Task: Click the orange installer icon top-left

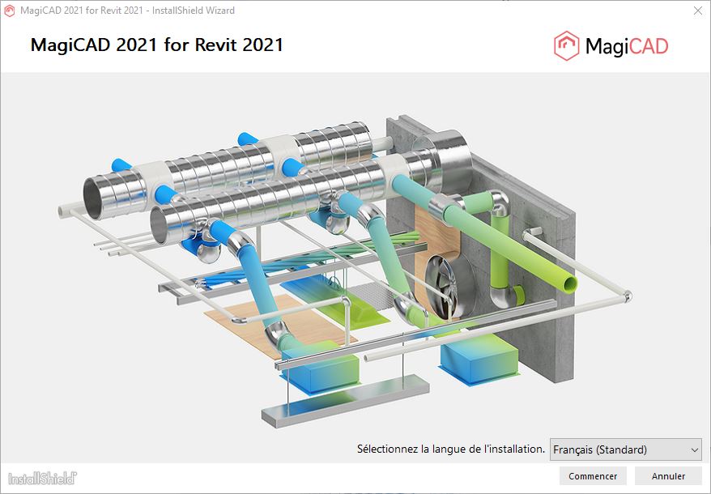Action: [9, 11]
